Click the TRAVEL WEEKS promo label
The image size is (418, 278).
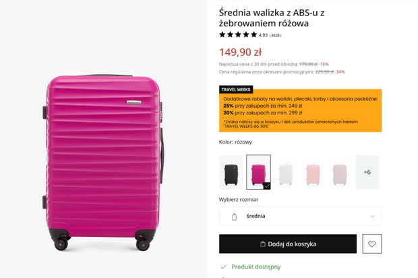(236, 90)
